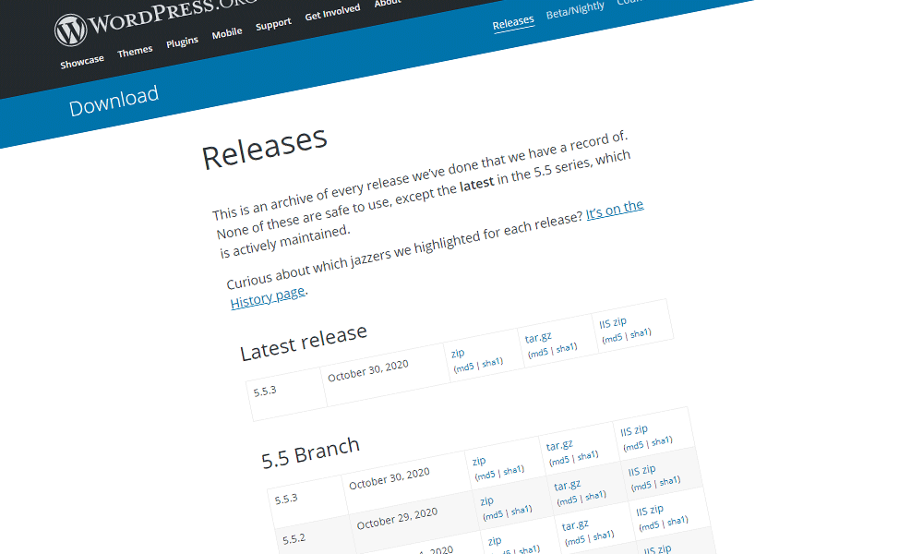923x554 pixels.
Task: Open the History page link
Action: pyautogui.click(x=268, y=297)
